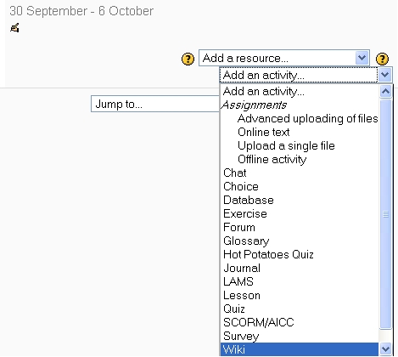Image resolution: width=398 pixels, height=357 pixels.
Task: Select Wiki from activity list
Action: click(300, 349)
